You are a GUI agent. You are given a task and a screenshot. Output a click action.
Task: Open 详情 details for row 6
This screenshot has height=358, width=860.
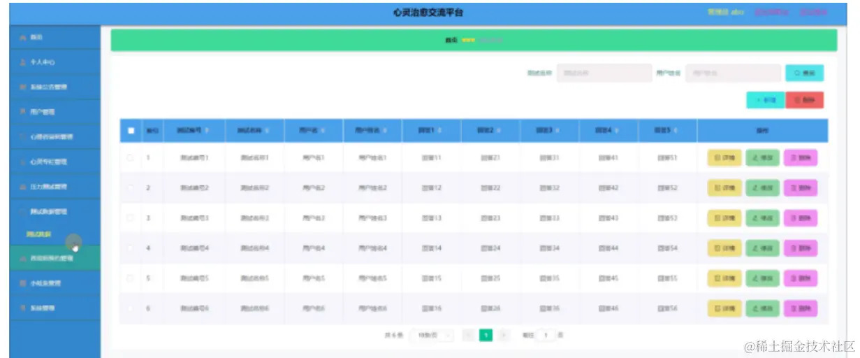(724, 308)
